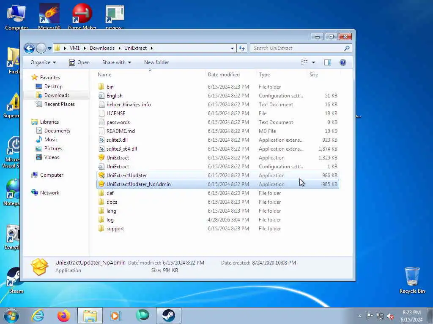
Task: Select Favorites in the navigation pane
Action: [x=50, y=78]
